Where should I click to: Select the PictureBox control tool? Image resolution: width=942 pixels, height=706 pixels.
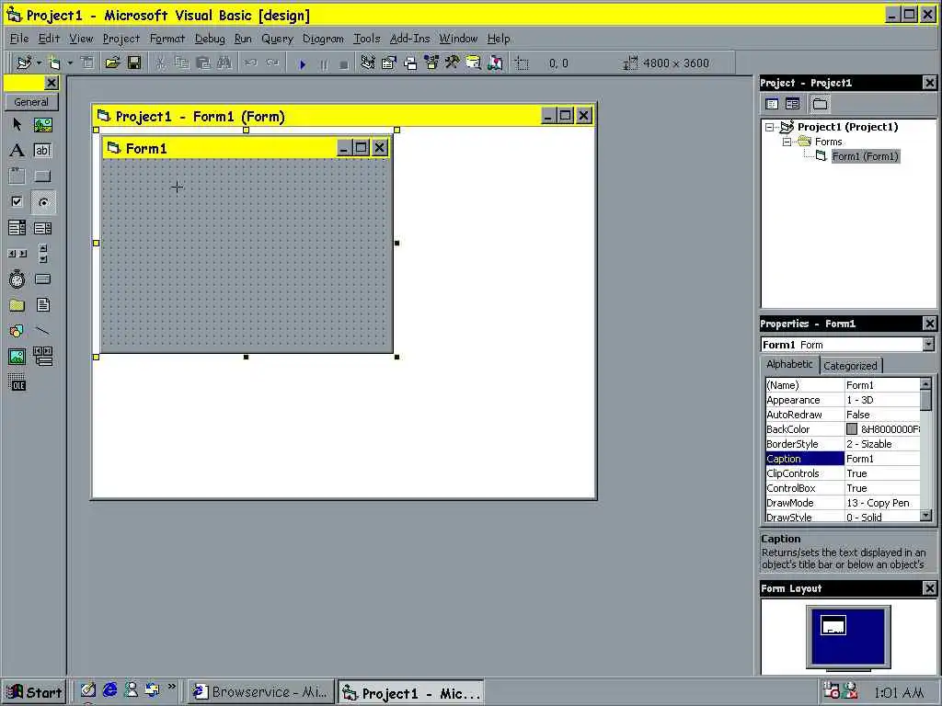(x=42, y=124)
